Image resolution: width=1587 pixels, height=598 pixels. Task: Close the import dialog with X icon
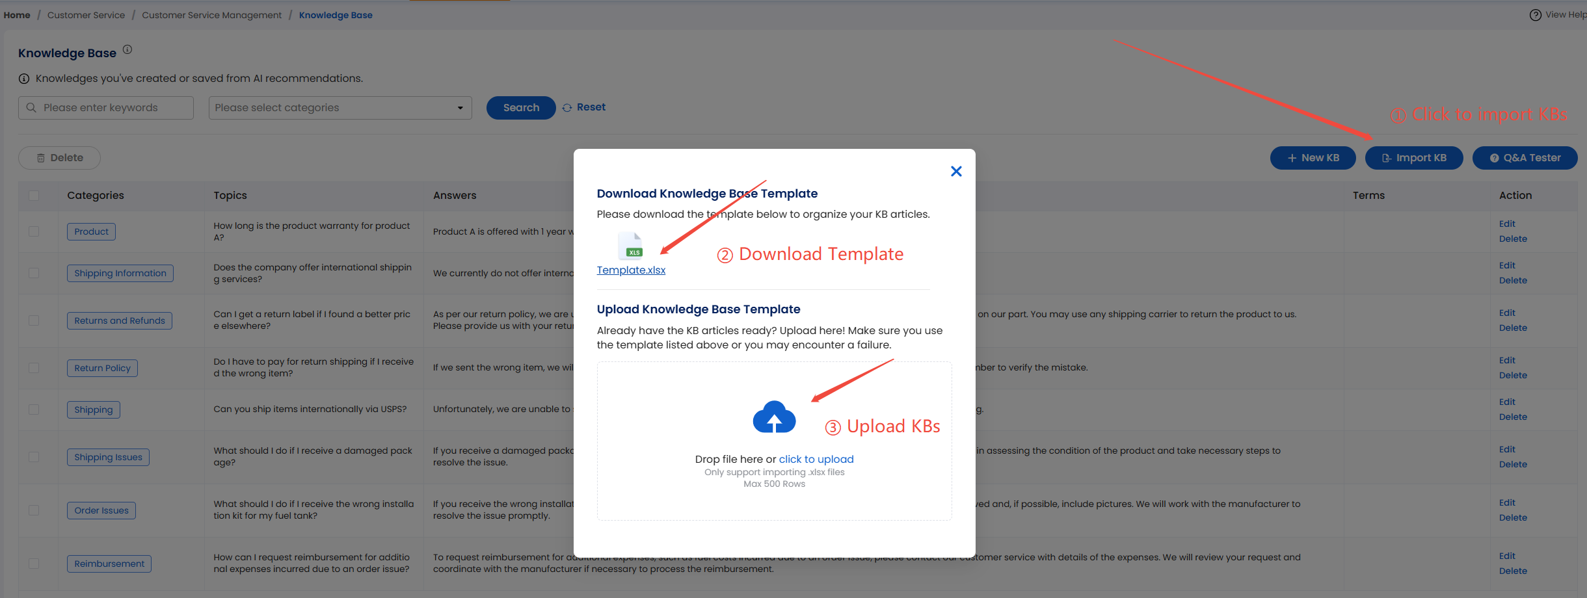coord(956,171)
